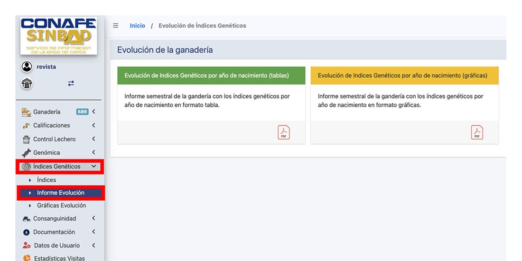
Task: Expand the Genómica menu chevron
Action: click(x=93, y=152)
